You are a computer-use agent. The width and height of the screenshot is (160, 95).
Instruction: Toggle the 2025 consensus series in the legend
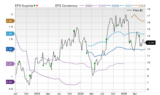99,6
